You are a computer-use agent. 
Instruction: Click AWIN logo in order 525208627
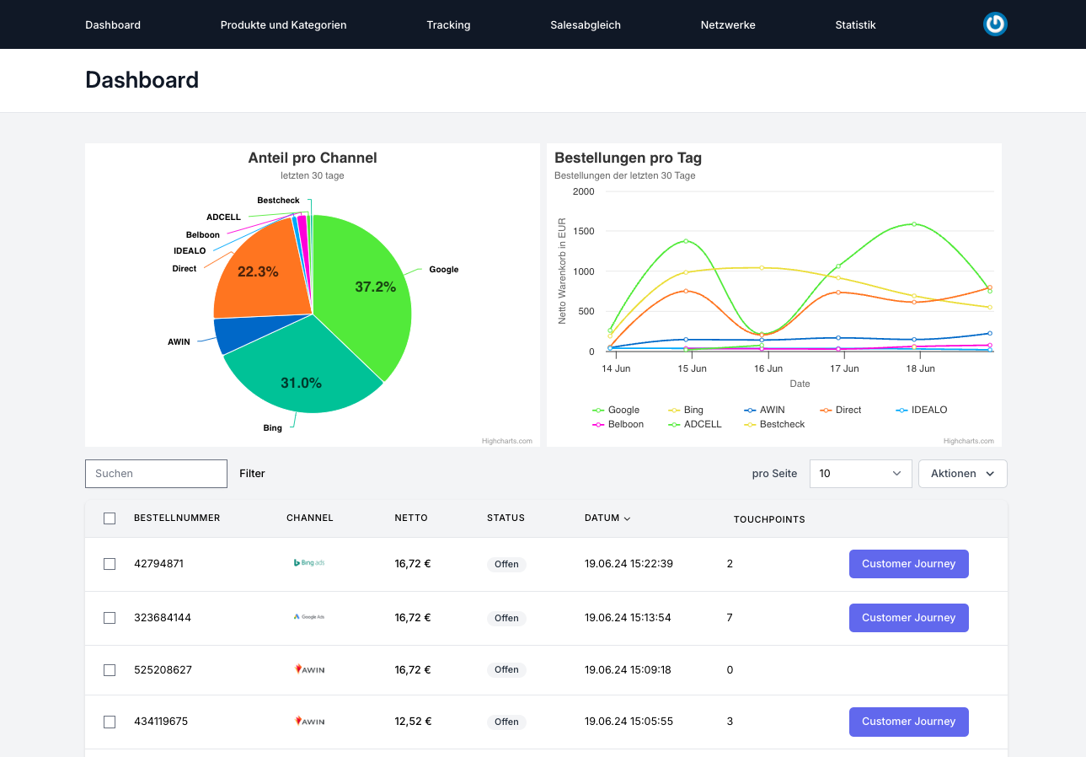[309, 669]
